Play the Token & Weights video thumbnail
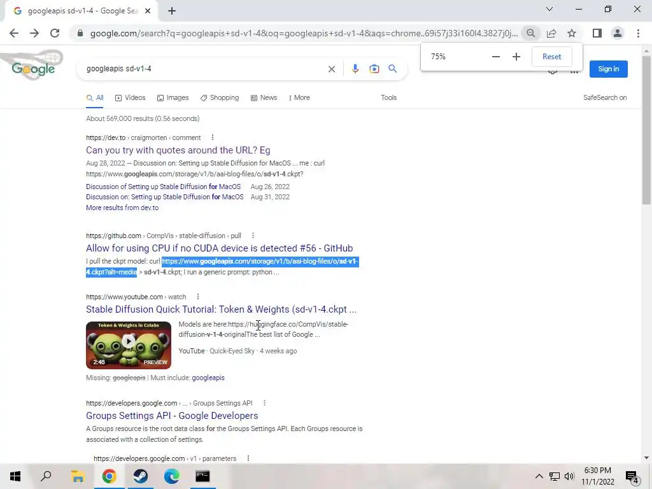The image size is (652, 489). pos(129,345)
